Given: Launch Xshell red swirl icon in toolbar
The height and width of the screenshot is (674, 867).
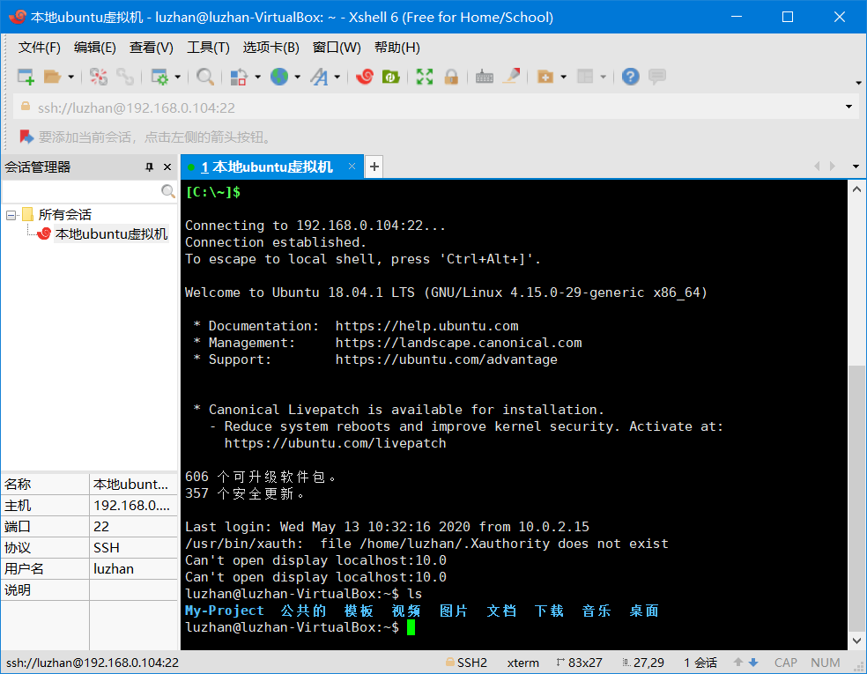Looking at the screenshot, I should [365, 77].
